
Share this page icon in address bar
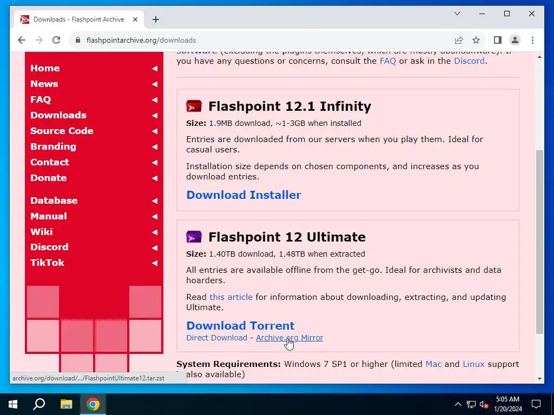point(459,40)
